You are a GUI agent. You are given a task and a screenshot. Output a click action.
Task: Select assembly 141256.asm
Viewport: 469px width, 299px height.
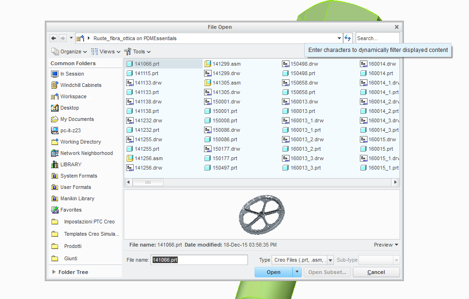[x=145, y=158]
